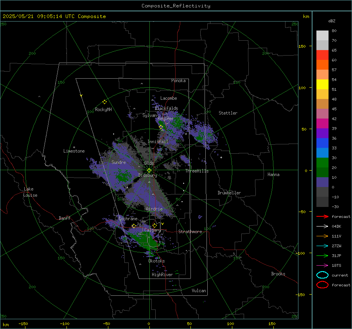Select the magenta 18TS arrow legend icon
Screen dimensions: 352x329
click(322, 266)
